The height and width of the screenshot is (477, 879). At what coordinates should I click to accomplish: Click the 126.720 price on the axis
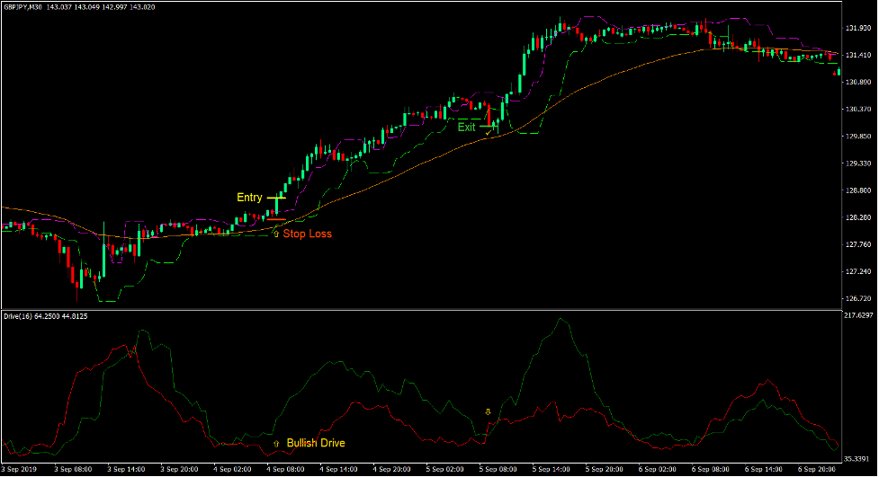coord(858,299)
